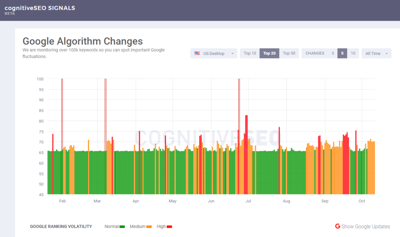Click the Medium legend label
The height and width of the screenshot is (237, 400).
pos(137,226)
